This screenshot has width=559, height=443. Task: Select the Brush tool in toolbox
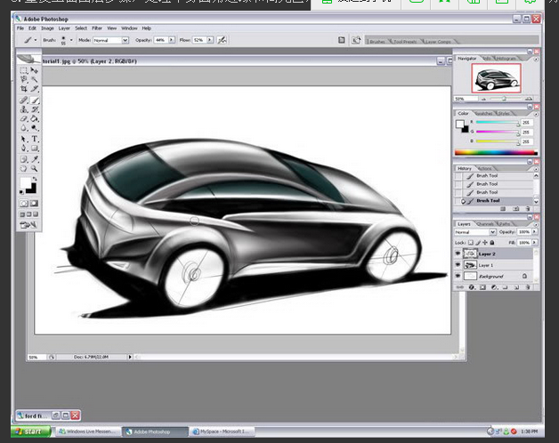point(34,101)
